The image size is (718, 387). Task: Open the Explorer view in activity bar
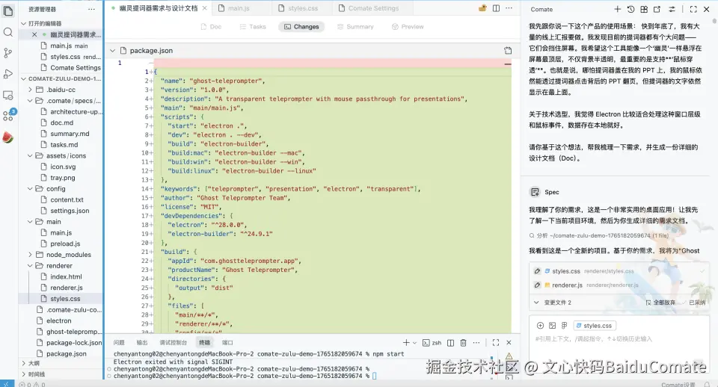coord(7,10)
